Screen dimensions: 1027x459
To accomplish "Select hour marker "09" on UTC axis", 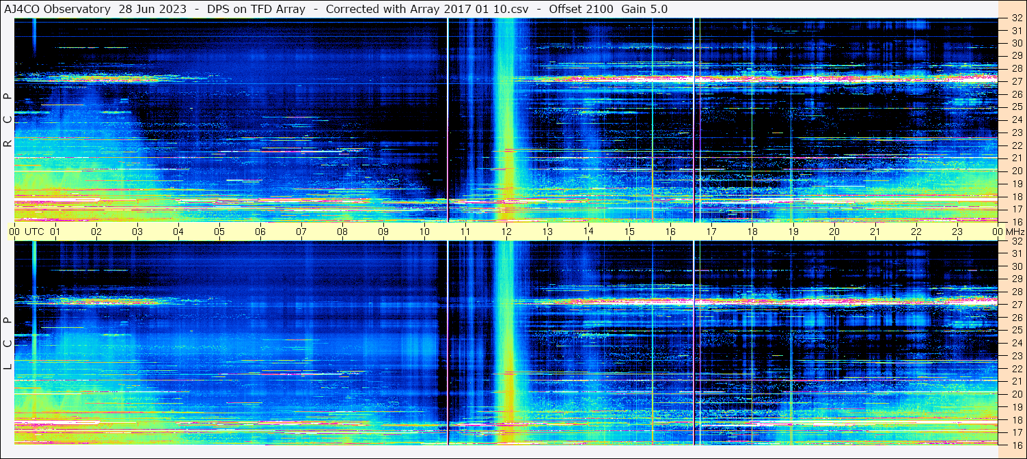I will click(383, 232).
